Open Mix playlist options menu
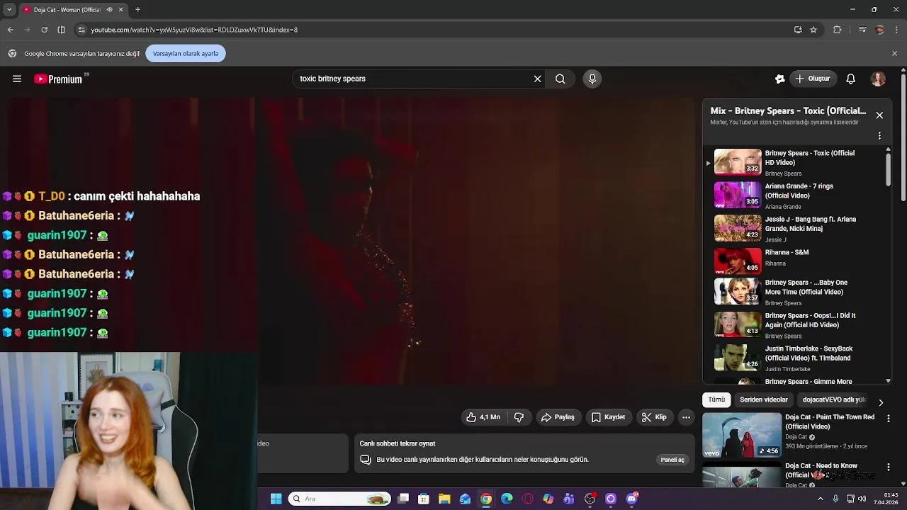Image resolution: width=907 pixels, height=510 pixels. point(879,135)
